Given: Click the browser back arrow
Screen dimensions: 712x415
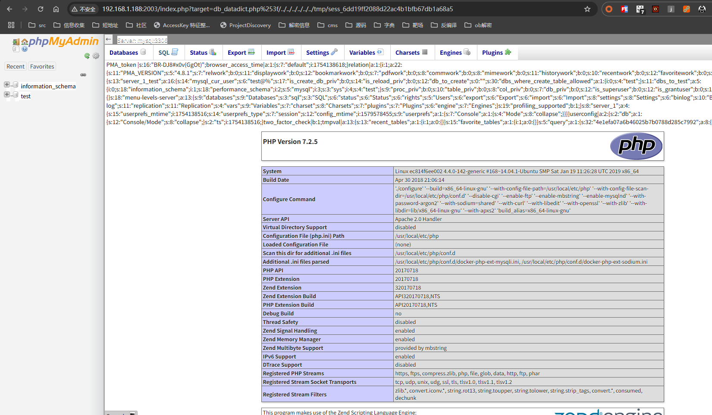Looking at the screenshot, I should pos(9,8).
